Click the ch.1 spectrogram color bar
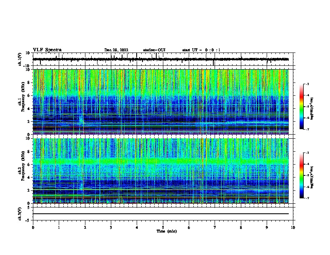Screen dimensions: 330x255 point(302,107)
